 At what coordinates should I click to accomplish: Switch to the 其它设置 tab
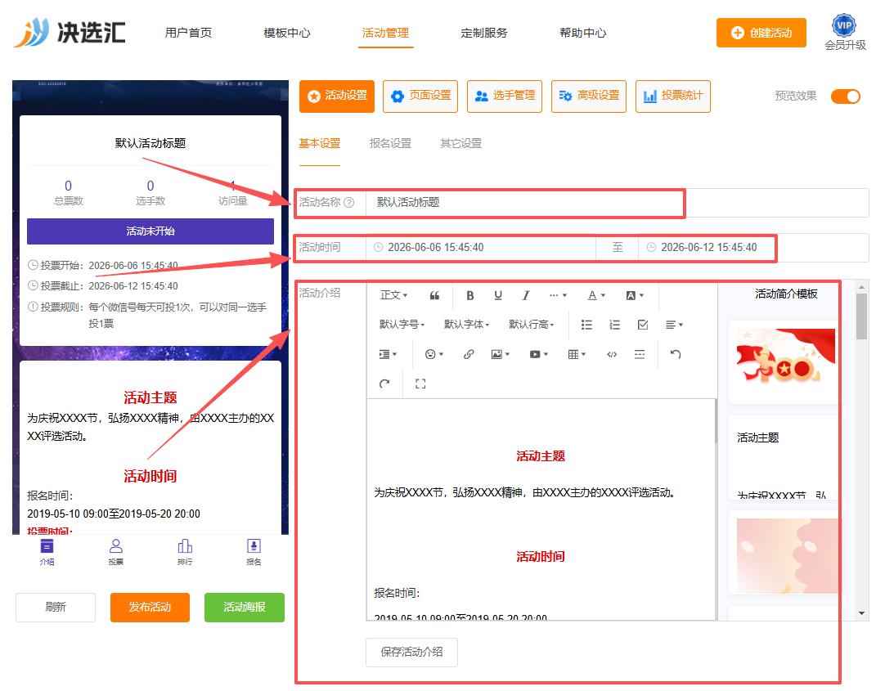(x=460, y=144)
